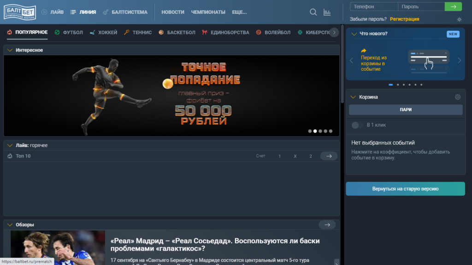Screen dimensions: 472x265
Task: Collapse the 'Лайв: горячее' section
Action: (x=10, y=145)
